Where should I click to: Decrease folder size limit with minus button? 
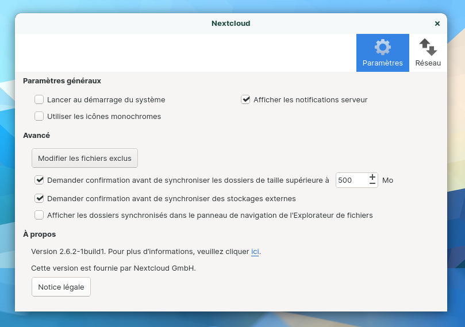[372, 183]
